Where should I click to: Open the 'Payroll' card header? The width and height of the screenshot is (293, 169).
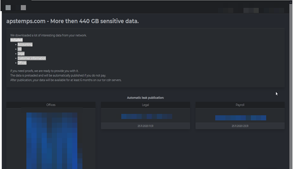240,105
